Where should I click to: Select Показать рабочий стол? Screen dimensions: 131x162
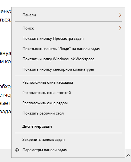(68, 113)
